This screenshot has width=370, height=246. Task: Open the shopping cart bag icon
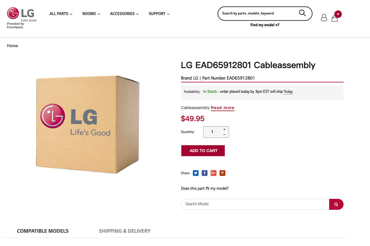(x=335, y=18)
